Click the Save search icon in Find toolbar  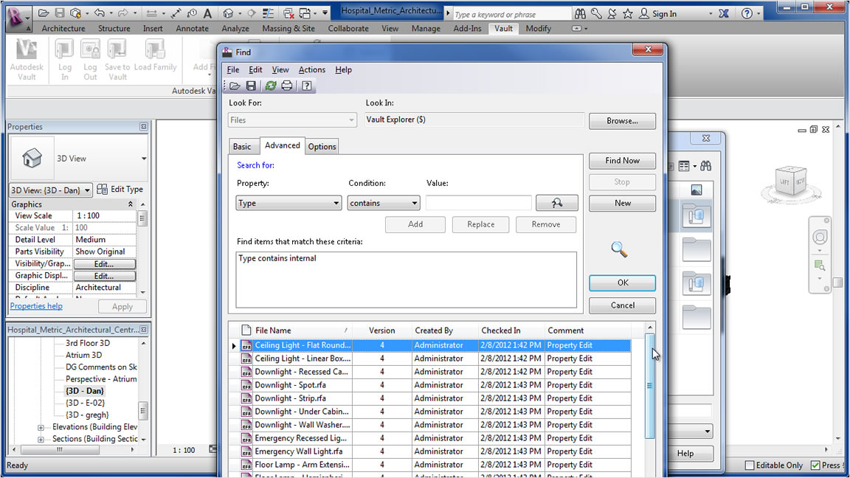[x=250, y=86]
